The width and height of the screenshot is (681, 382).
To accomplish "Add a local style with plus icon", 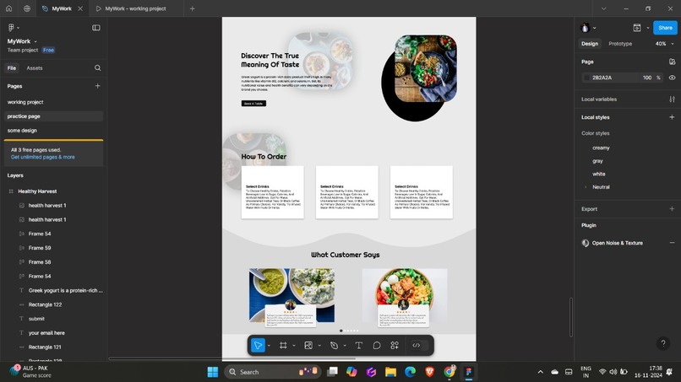I will [x=672, y=117].
